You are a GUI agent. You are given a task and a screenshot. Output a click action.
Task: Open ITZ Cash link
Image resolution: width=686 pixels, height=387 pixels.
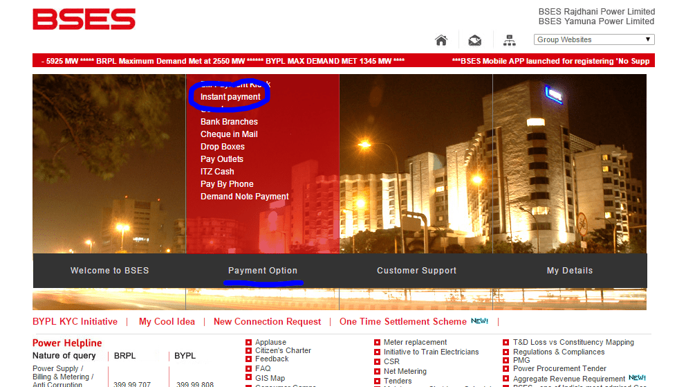217,172
